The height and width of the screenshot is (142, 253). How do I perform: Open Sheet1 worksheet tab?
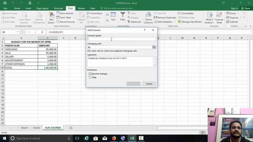[25, 128]
